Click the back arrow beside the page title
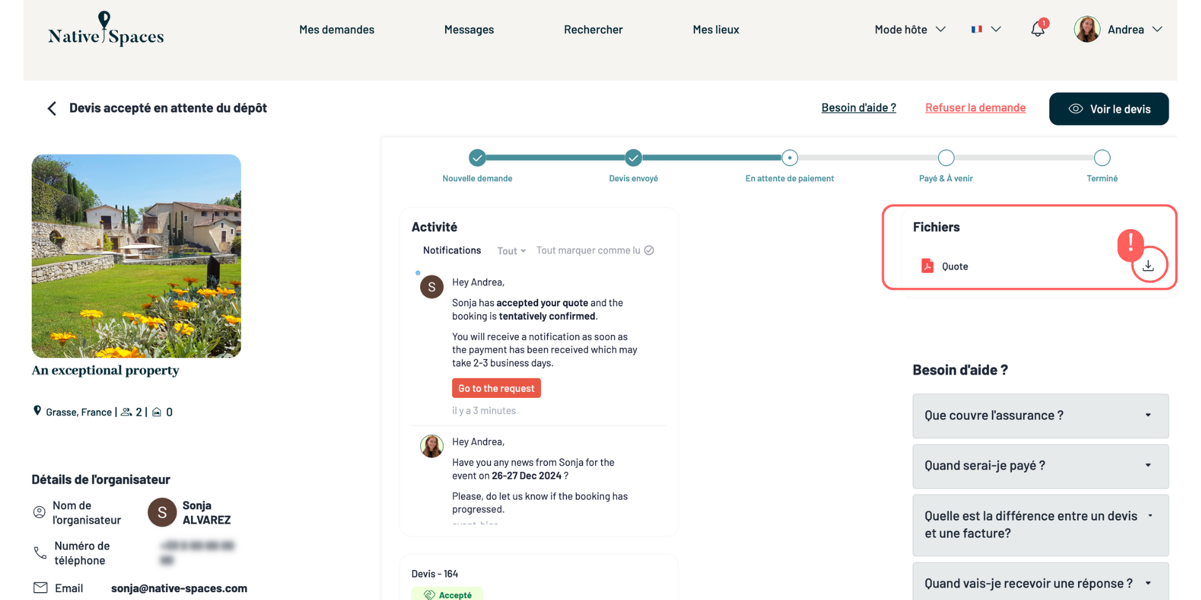Image resolution: width=1201 pixels, height=600 pixels. [52, 109]
